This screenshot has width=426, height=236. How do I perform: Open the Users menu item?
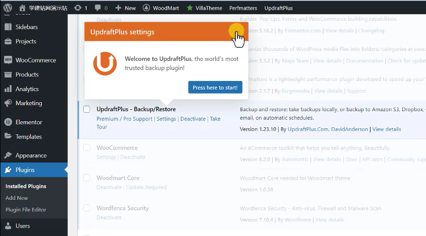pos(23,226)
